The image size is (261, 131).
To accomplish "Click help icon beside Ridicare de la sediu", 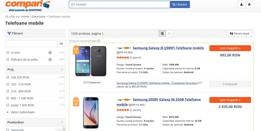I will click(x=50, y=60).
